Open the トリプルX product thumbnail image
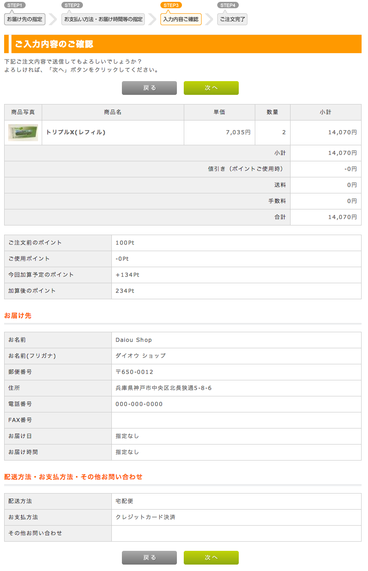Screen dimensions: 368x571 (23, 132)
